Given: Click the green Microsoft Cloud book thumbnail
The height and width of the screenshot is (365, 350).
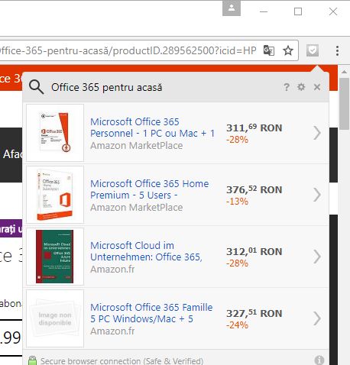Looking at the screenshot, I should pos(55,257).
